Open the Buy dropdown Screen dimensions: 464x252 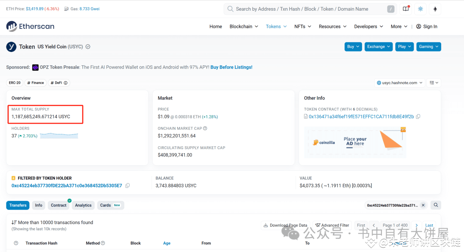pos(353,47)
